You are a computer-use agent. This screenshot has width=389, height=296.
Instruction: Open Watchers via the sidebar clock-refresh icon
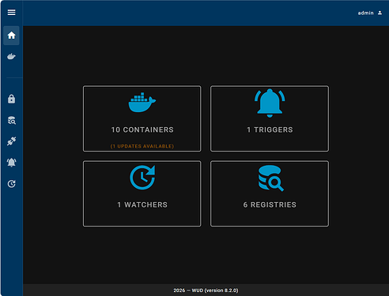pyautogui.click(x=11, y=184)
